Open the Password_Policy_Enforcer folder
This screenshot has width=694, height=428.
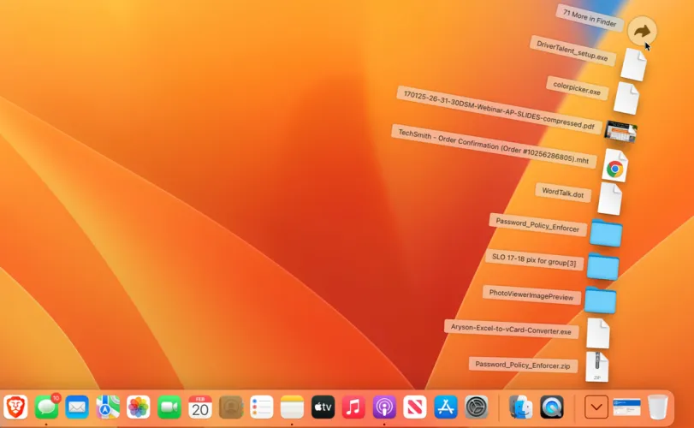click(x=606, y=232)
